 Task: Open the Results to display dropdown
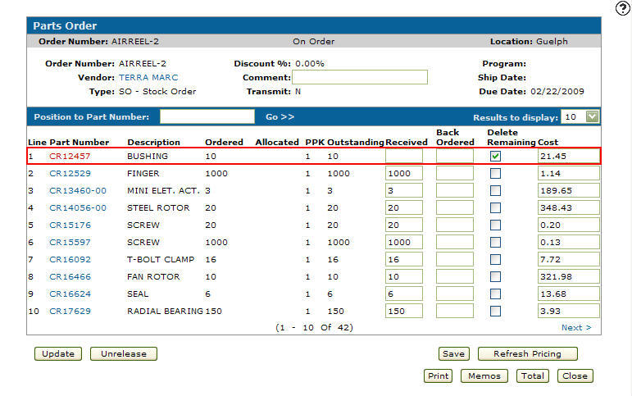click(580, 117)
